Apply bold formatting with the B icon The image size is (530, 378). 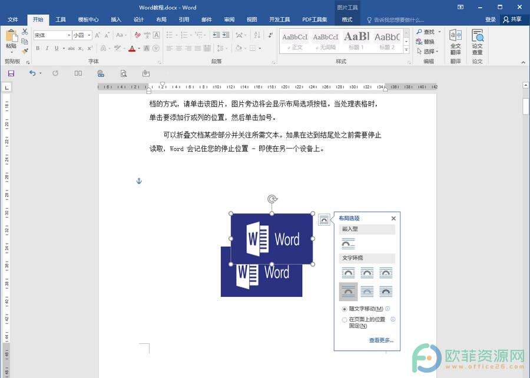[x=38, y=48]
